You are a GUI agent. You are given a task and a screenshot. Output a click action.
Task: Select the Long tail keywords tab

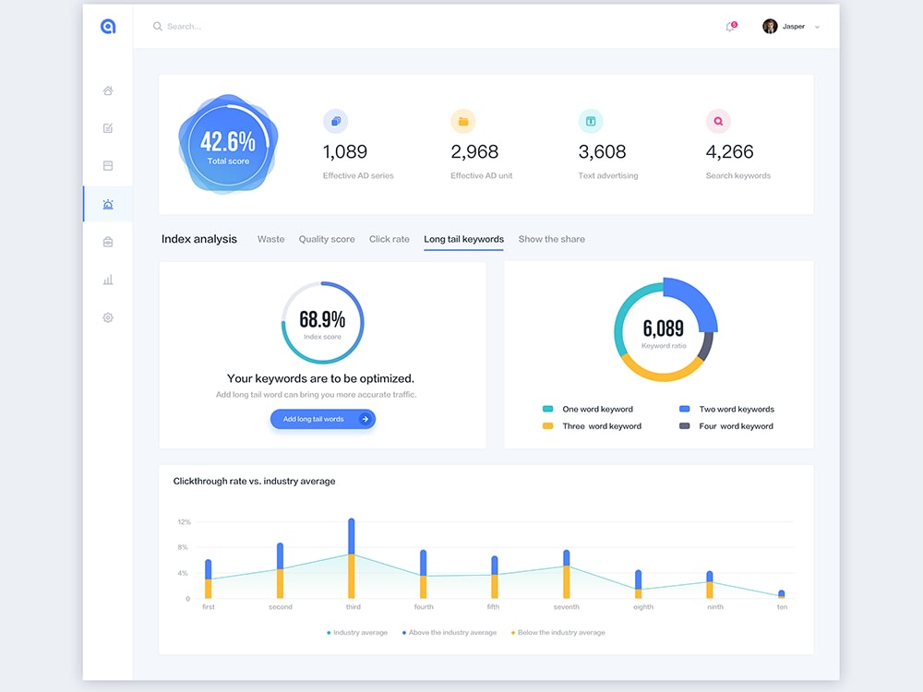[x=464, y=239]
